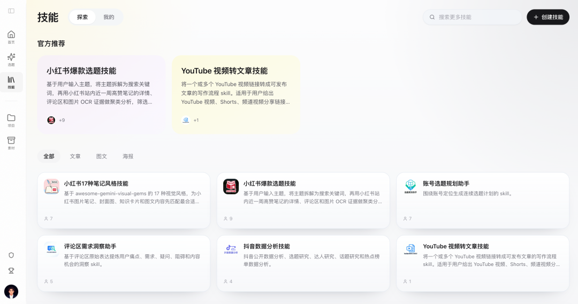The height and width of the screenshot is (304, 578).
Task: Select 海报 category filter
Action: pos(128,156)
